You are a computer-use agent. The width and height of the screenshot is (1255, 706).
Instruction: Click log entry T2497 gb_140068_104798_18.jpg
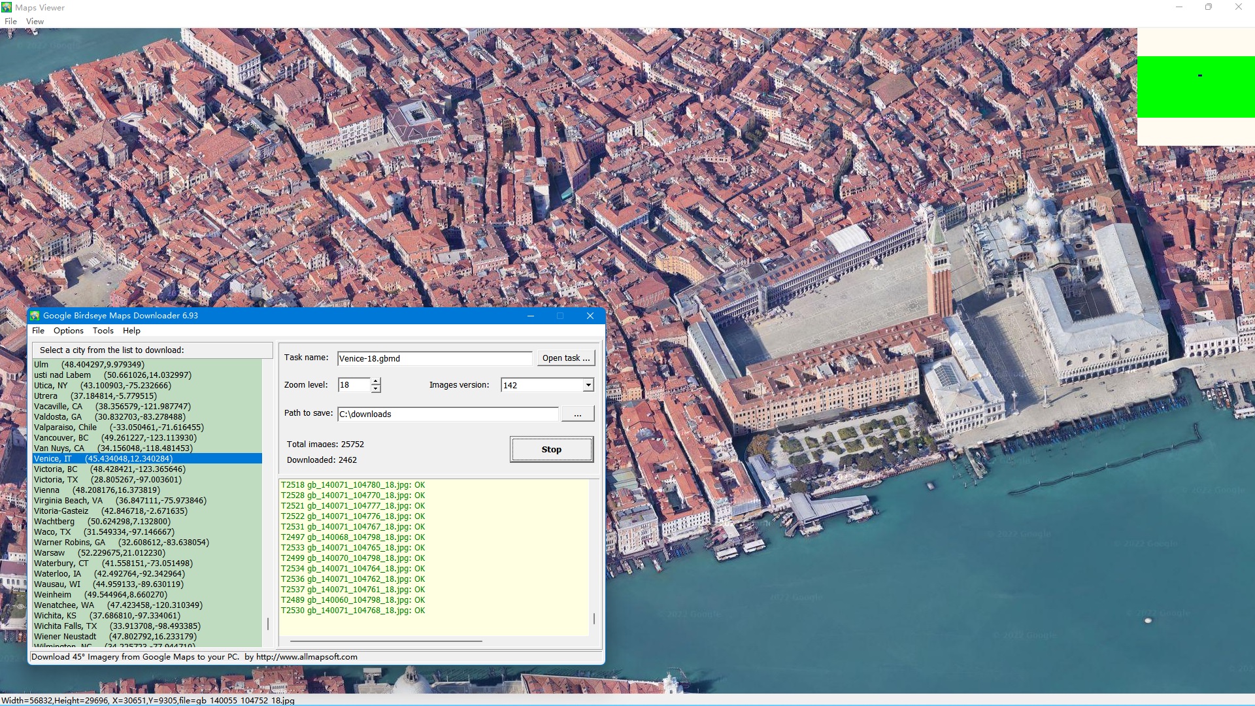(353, 537)
